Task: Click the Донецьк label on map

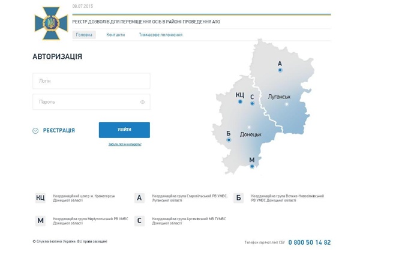Action: pyautogui.click(x=250, y=134)
